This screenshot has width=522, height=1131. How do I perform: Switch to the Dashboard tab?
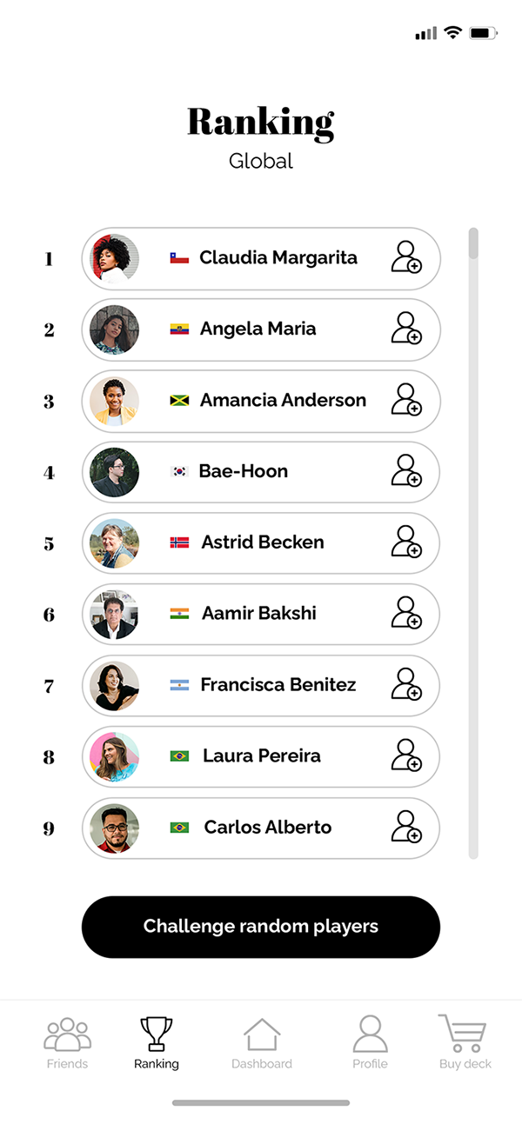261,1043
